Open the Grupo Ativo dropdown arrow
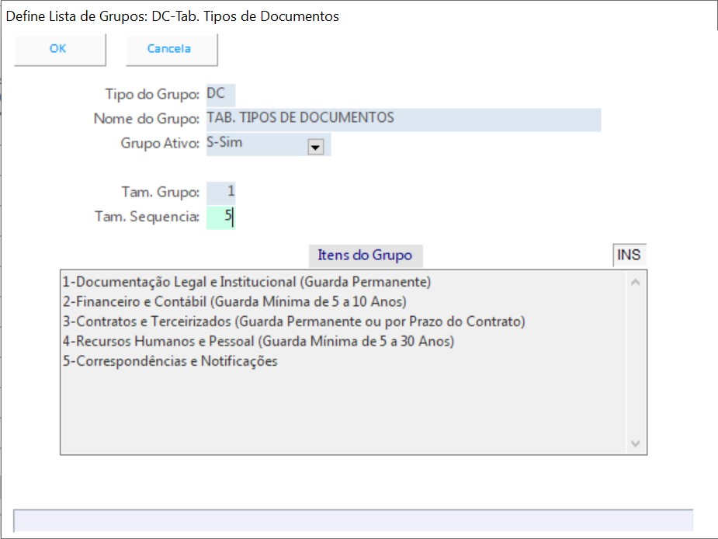This screenshot has width=718, height=539. [x=315, y=147]
